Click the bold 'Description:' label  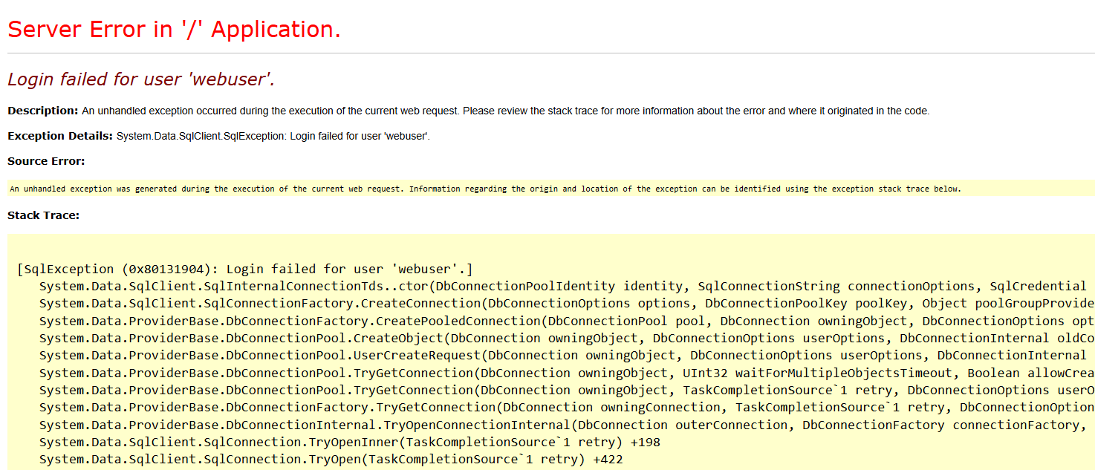pos(42,111)
